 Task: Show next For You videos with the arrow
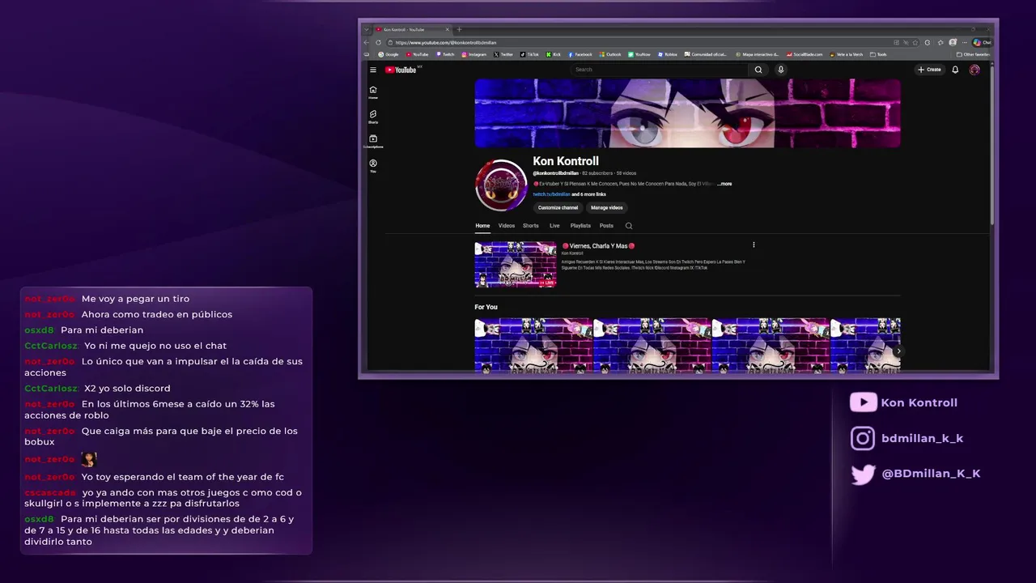[898, 351]
